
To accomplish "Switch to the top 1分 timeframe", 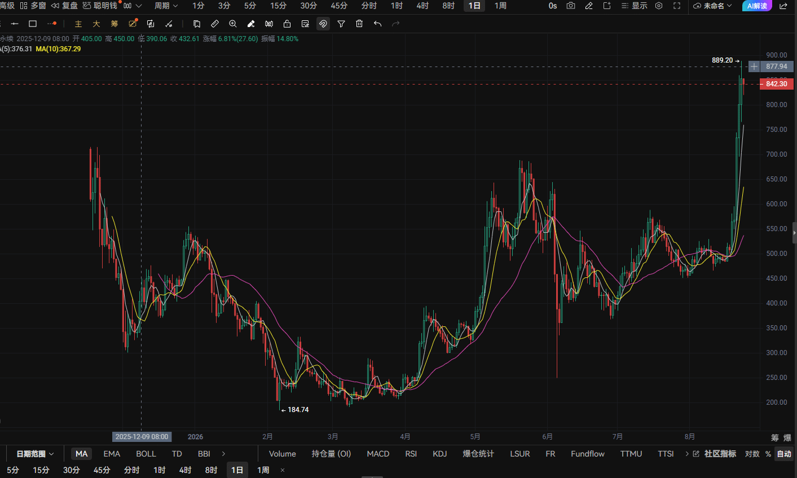I will (198, 6).
